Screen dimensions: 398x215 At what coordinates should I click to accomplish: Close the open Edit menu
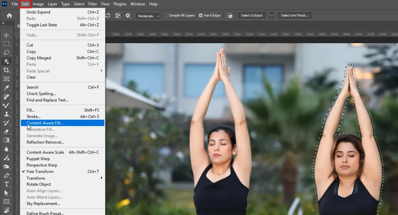pos(25,4)
